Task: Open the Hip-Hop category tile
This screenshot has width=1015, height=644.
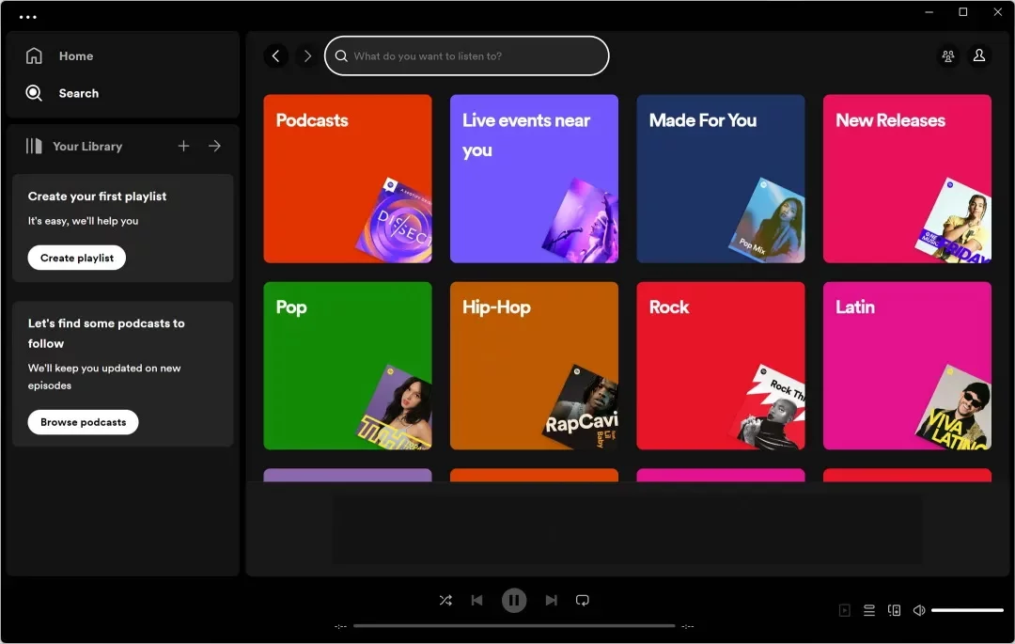Action: 534,366
